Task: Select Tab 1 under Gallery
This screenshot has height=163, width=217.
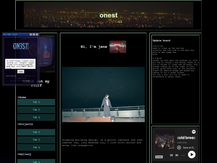Action: coord(36,161)
